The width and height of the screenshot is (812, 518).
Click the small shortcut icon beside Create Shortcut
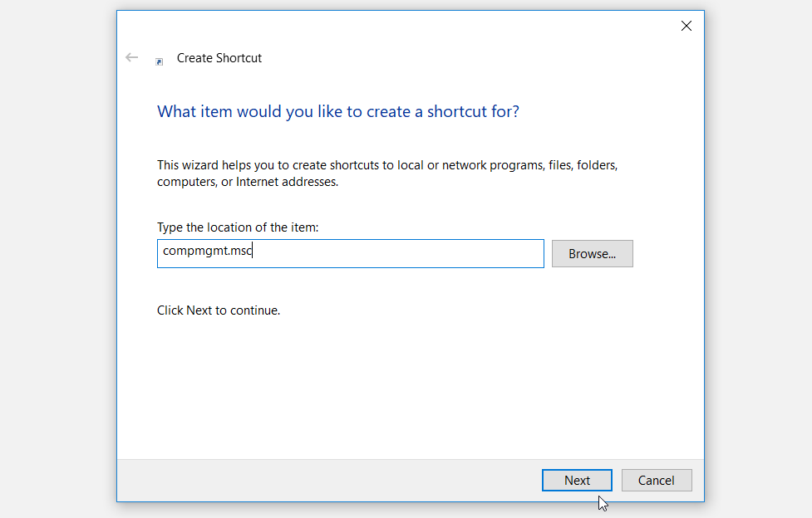159,61
